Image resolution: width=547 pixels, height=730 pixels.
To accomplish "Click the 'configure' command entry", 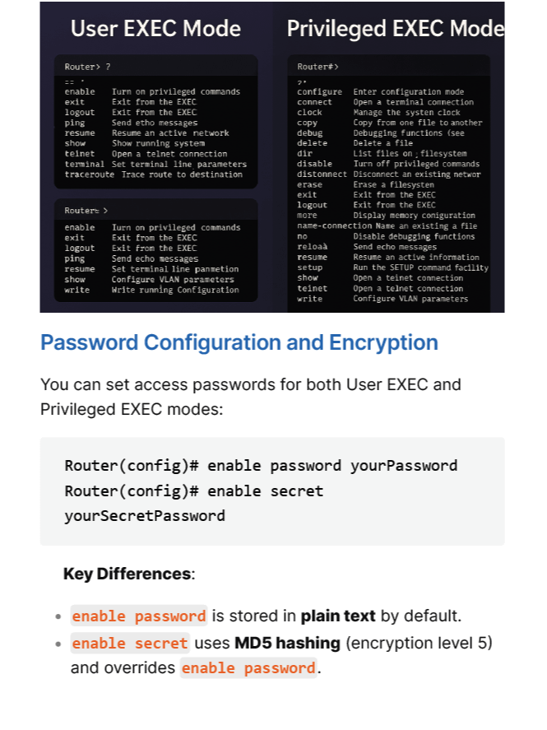I will 319,91.
